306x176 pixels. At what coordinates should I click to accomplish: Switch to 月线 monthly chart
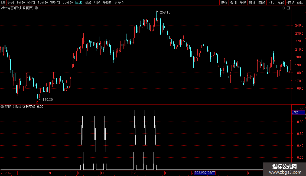pyautogui.click(x=97, y=2)
